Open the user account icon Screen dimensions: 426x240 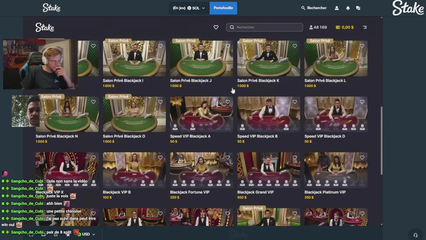pos(336,8)
